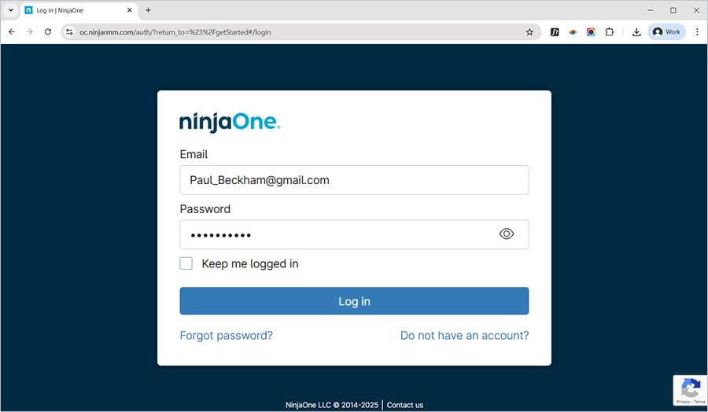Follow the Do not have an account link
Viewport: 708px width, 412px height.
point(464,336)
